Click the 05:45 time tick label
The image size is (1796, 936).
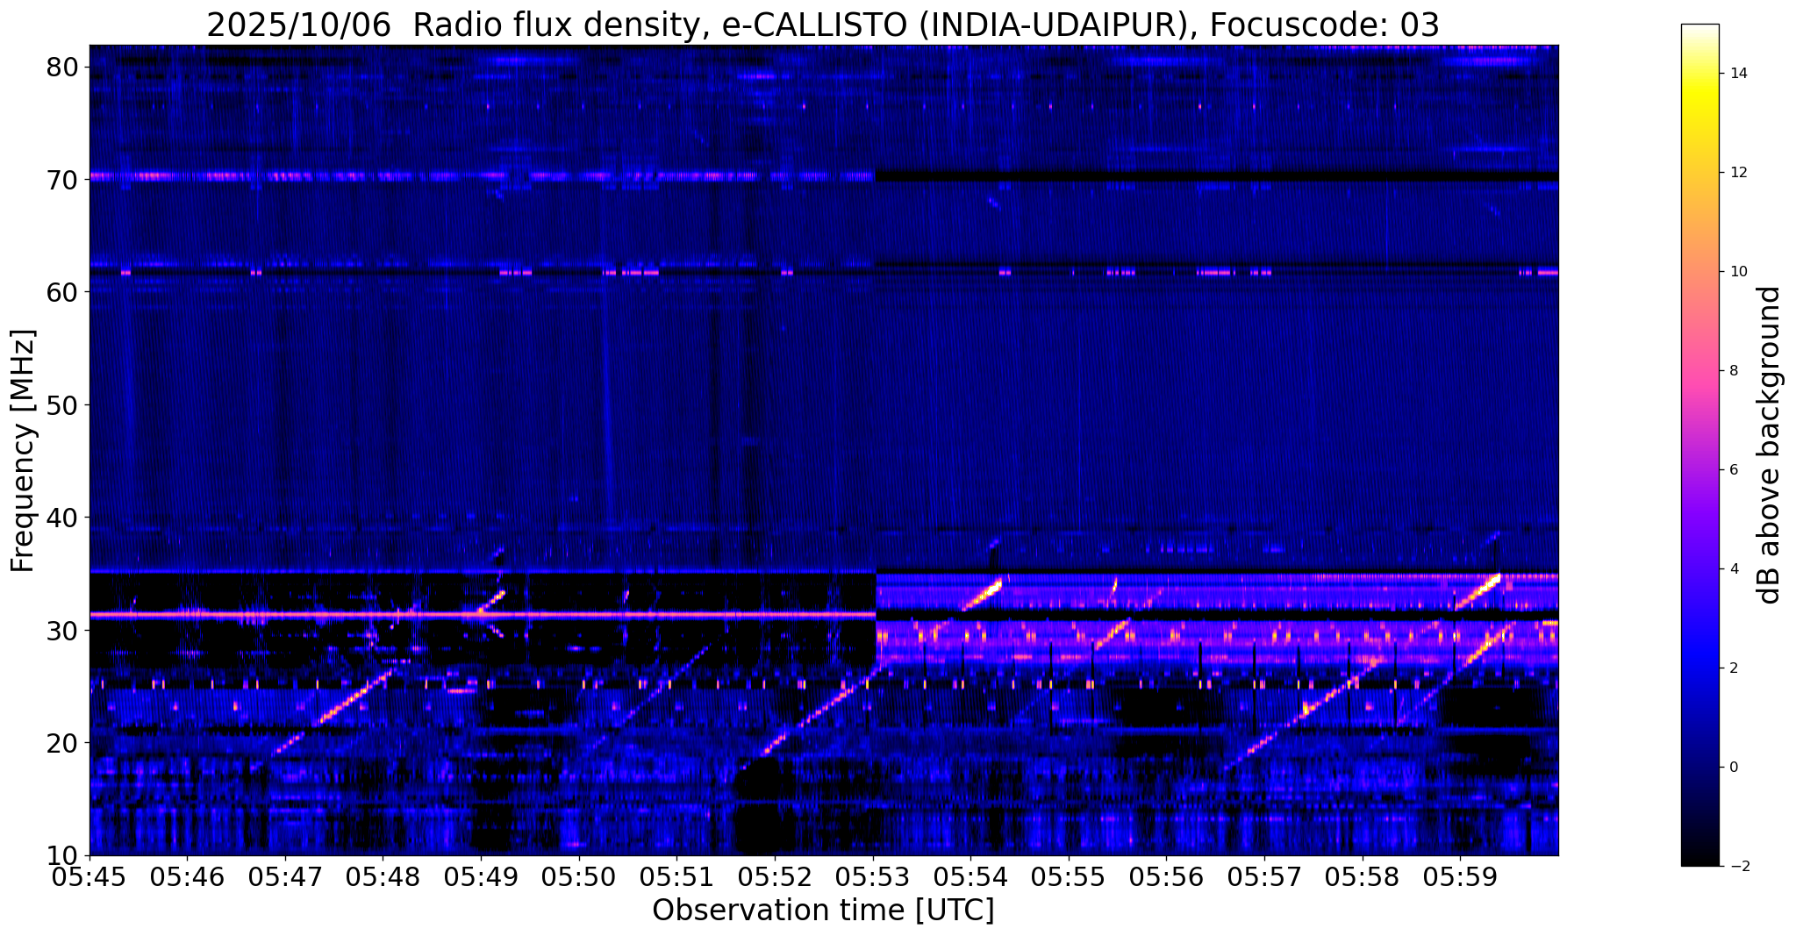[x=89, y=877]
